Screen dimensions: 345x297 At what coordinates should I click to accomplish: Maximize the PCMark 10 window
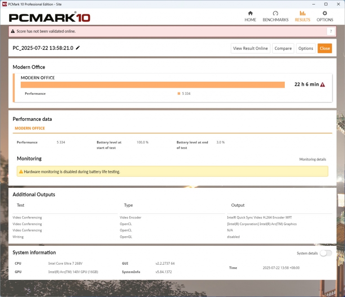click(x=326, y=4)
